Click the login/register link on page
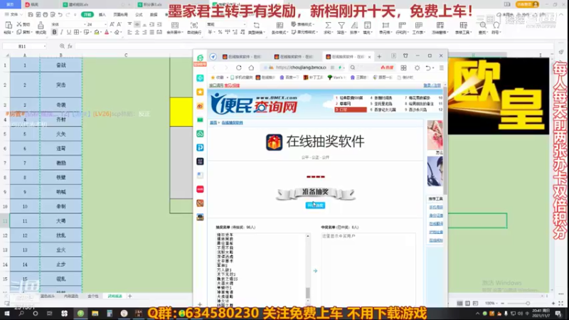Image resolution: width=569 pixels, height=320 pixels. click(x=432, y=85)
